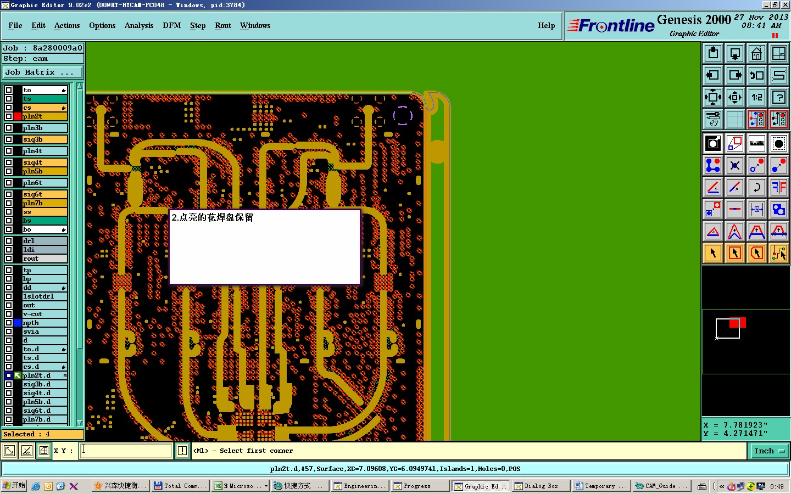The image size is (791, 494).
Task: Toggle checkbox for layer ss
Action: [9, 212]
